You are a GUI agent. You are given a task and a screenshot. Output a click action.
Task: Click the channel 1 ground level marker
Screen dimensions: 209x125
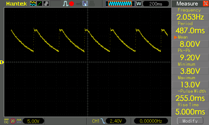pyautogui.click(x=2, y=62)
